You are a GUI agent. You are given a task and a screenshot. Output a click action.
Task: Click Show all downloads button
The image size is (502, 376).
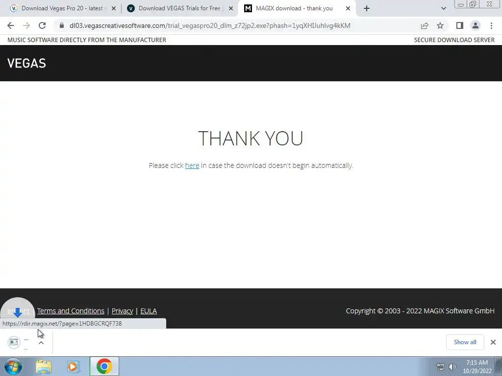click(465, 342)
